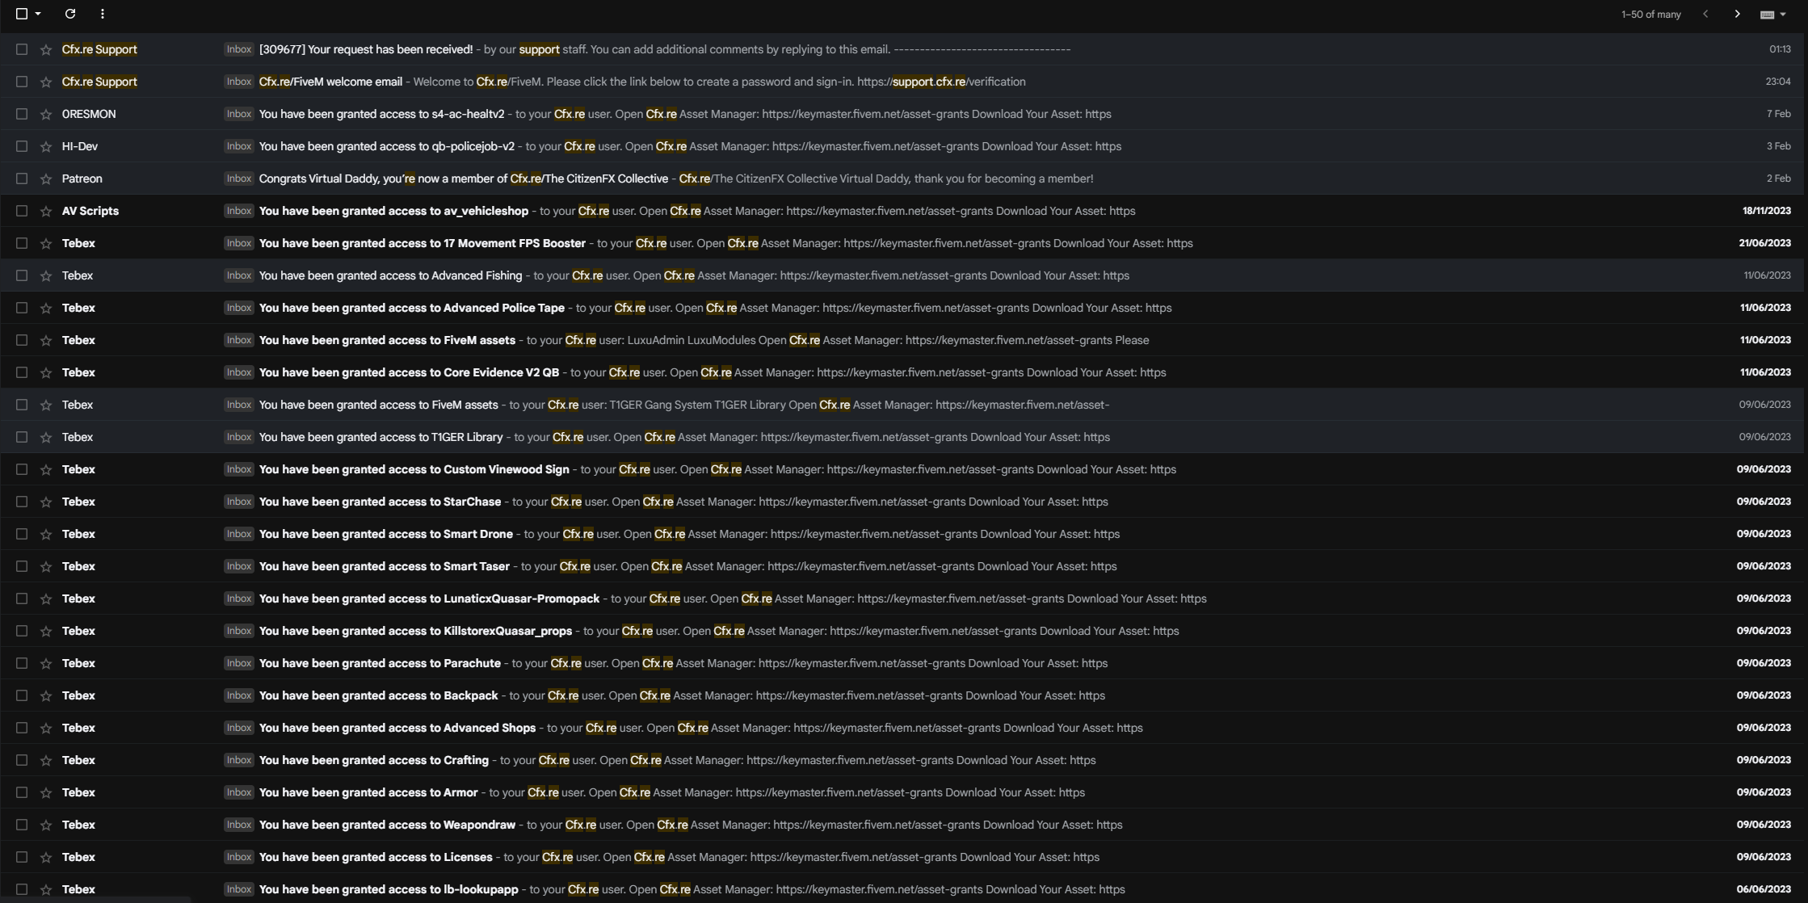Open the 'Cfx.re/FiveM welcome email' message
Image resolution: width=1808 pixels, height=903 pixels.
(904, 82)
